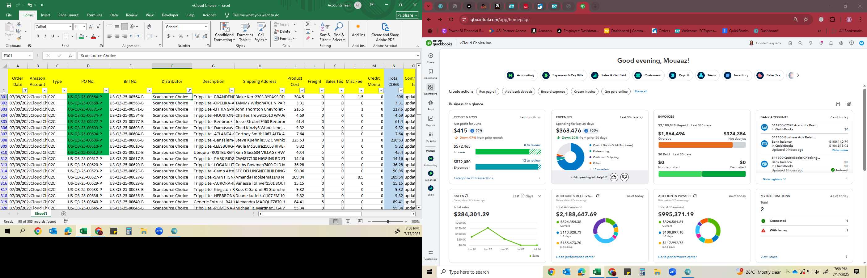Click the QuickBooks search magnifier icon
This screenshot has height=278, width=867.
point(800,43)
